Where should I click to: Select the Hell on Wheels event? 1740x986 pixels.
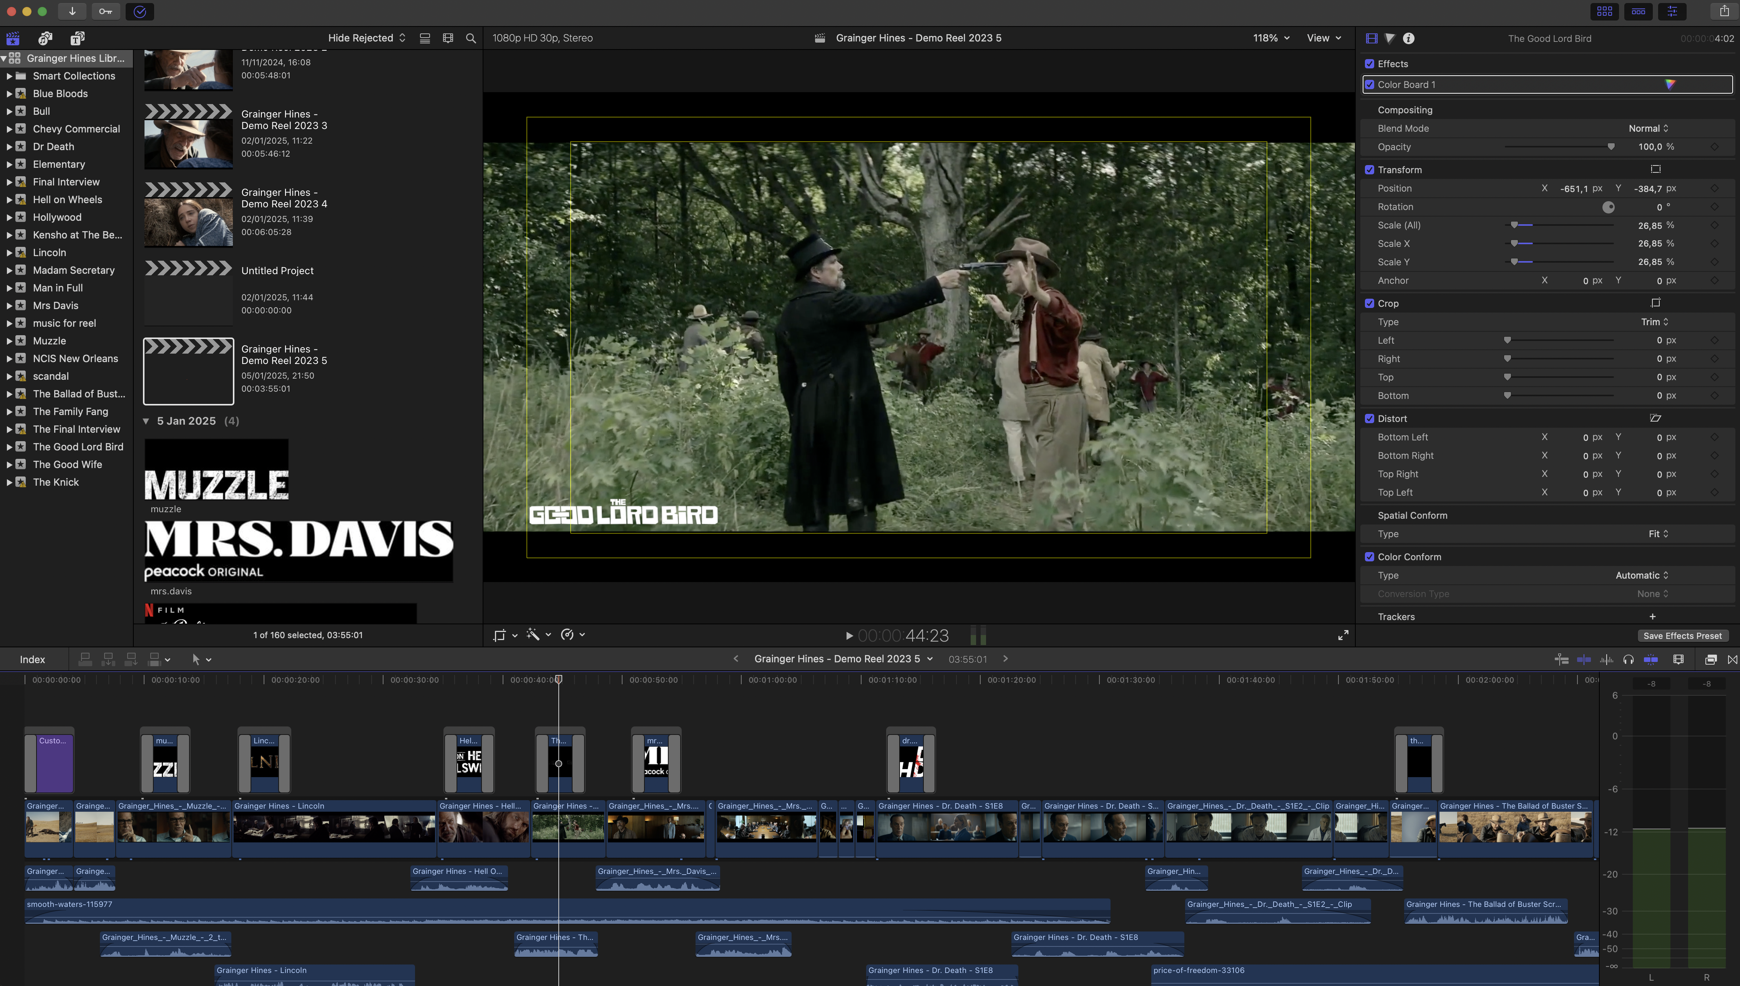tap(67, 200)
